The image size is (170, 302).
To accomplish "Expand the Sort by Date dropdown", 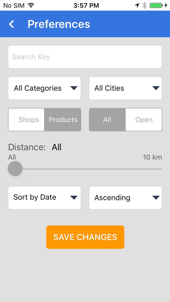I will click(44, 198).
